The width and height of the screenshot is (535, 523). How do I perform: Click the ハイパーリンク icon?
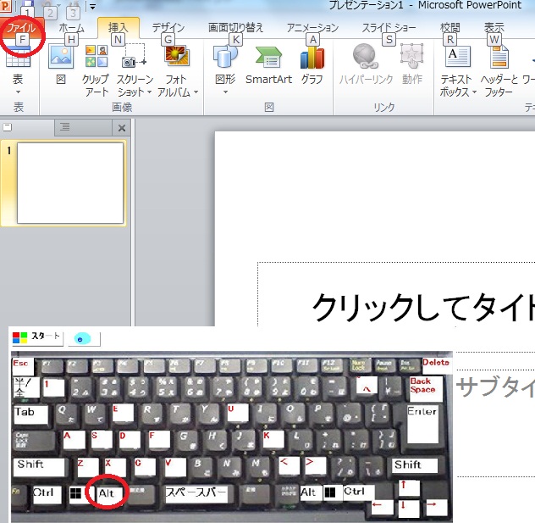[x=366, y=56]
